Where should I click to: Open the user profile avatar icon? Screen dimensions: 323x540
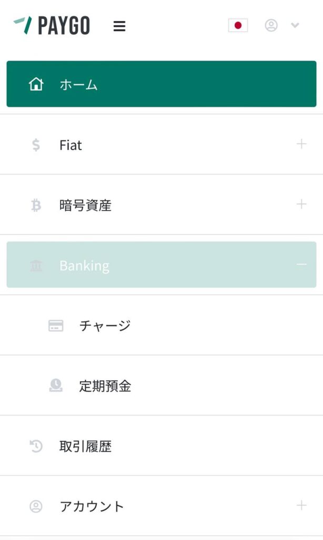point(271,25)
